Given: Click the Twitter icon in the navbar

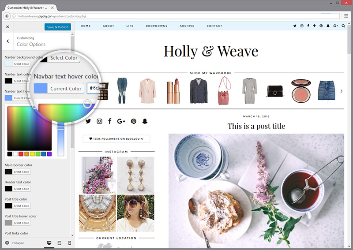Looking at the screenshot, I should point(295,26).
